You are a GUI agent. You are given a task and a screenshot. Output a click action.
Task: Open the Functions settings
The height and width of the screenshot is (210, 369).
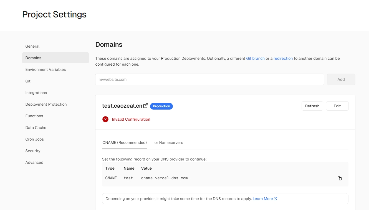click(34, 116)
